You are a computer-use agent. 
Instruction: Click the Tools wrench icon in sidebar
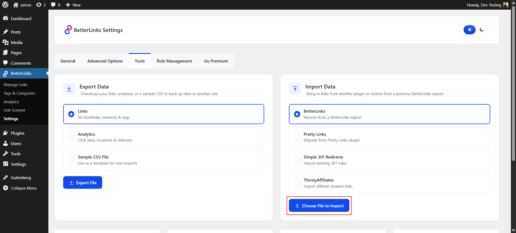tap(5, 154)
